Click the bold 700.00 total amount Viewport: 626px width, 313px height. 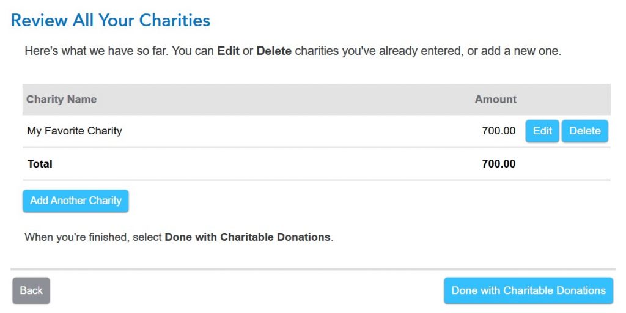click(499, 164)
